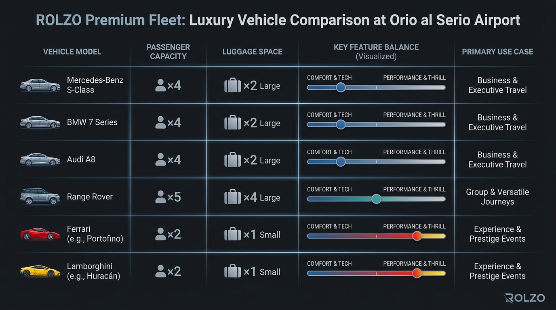Click the passenger capacity x2 for Ferrari
The image size is (556, 310).
pyautogui.click(x=168, y=234)
